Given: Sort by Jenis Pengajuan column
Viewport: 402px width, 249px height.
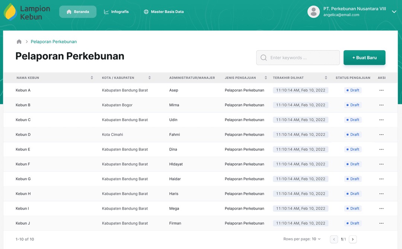Looking at the screenshot, I should click(266, 78).
